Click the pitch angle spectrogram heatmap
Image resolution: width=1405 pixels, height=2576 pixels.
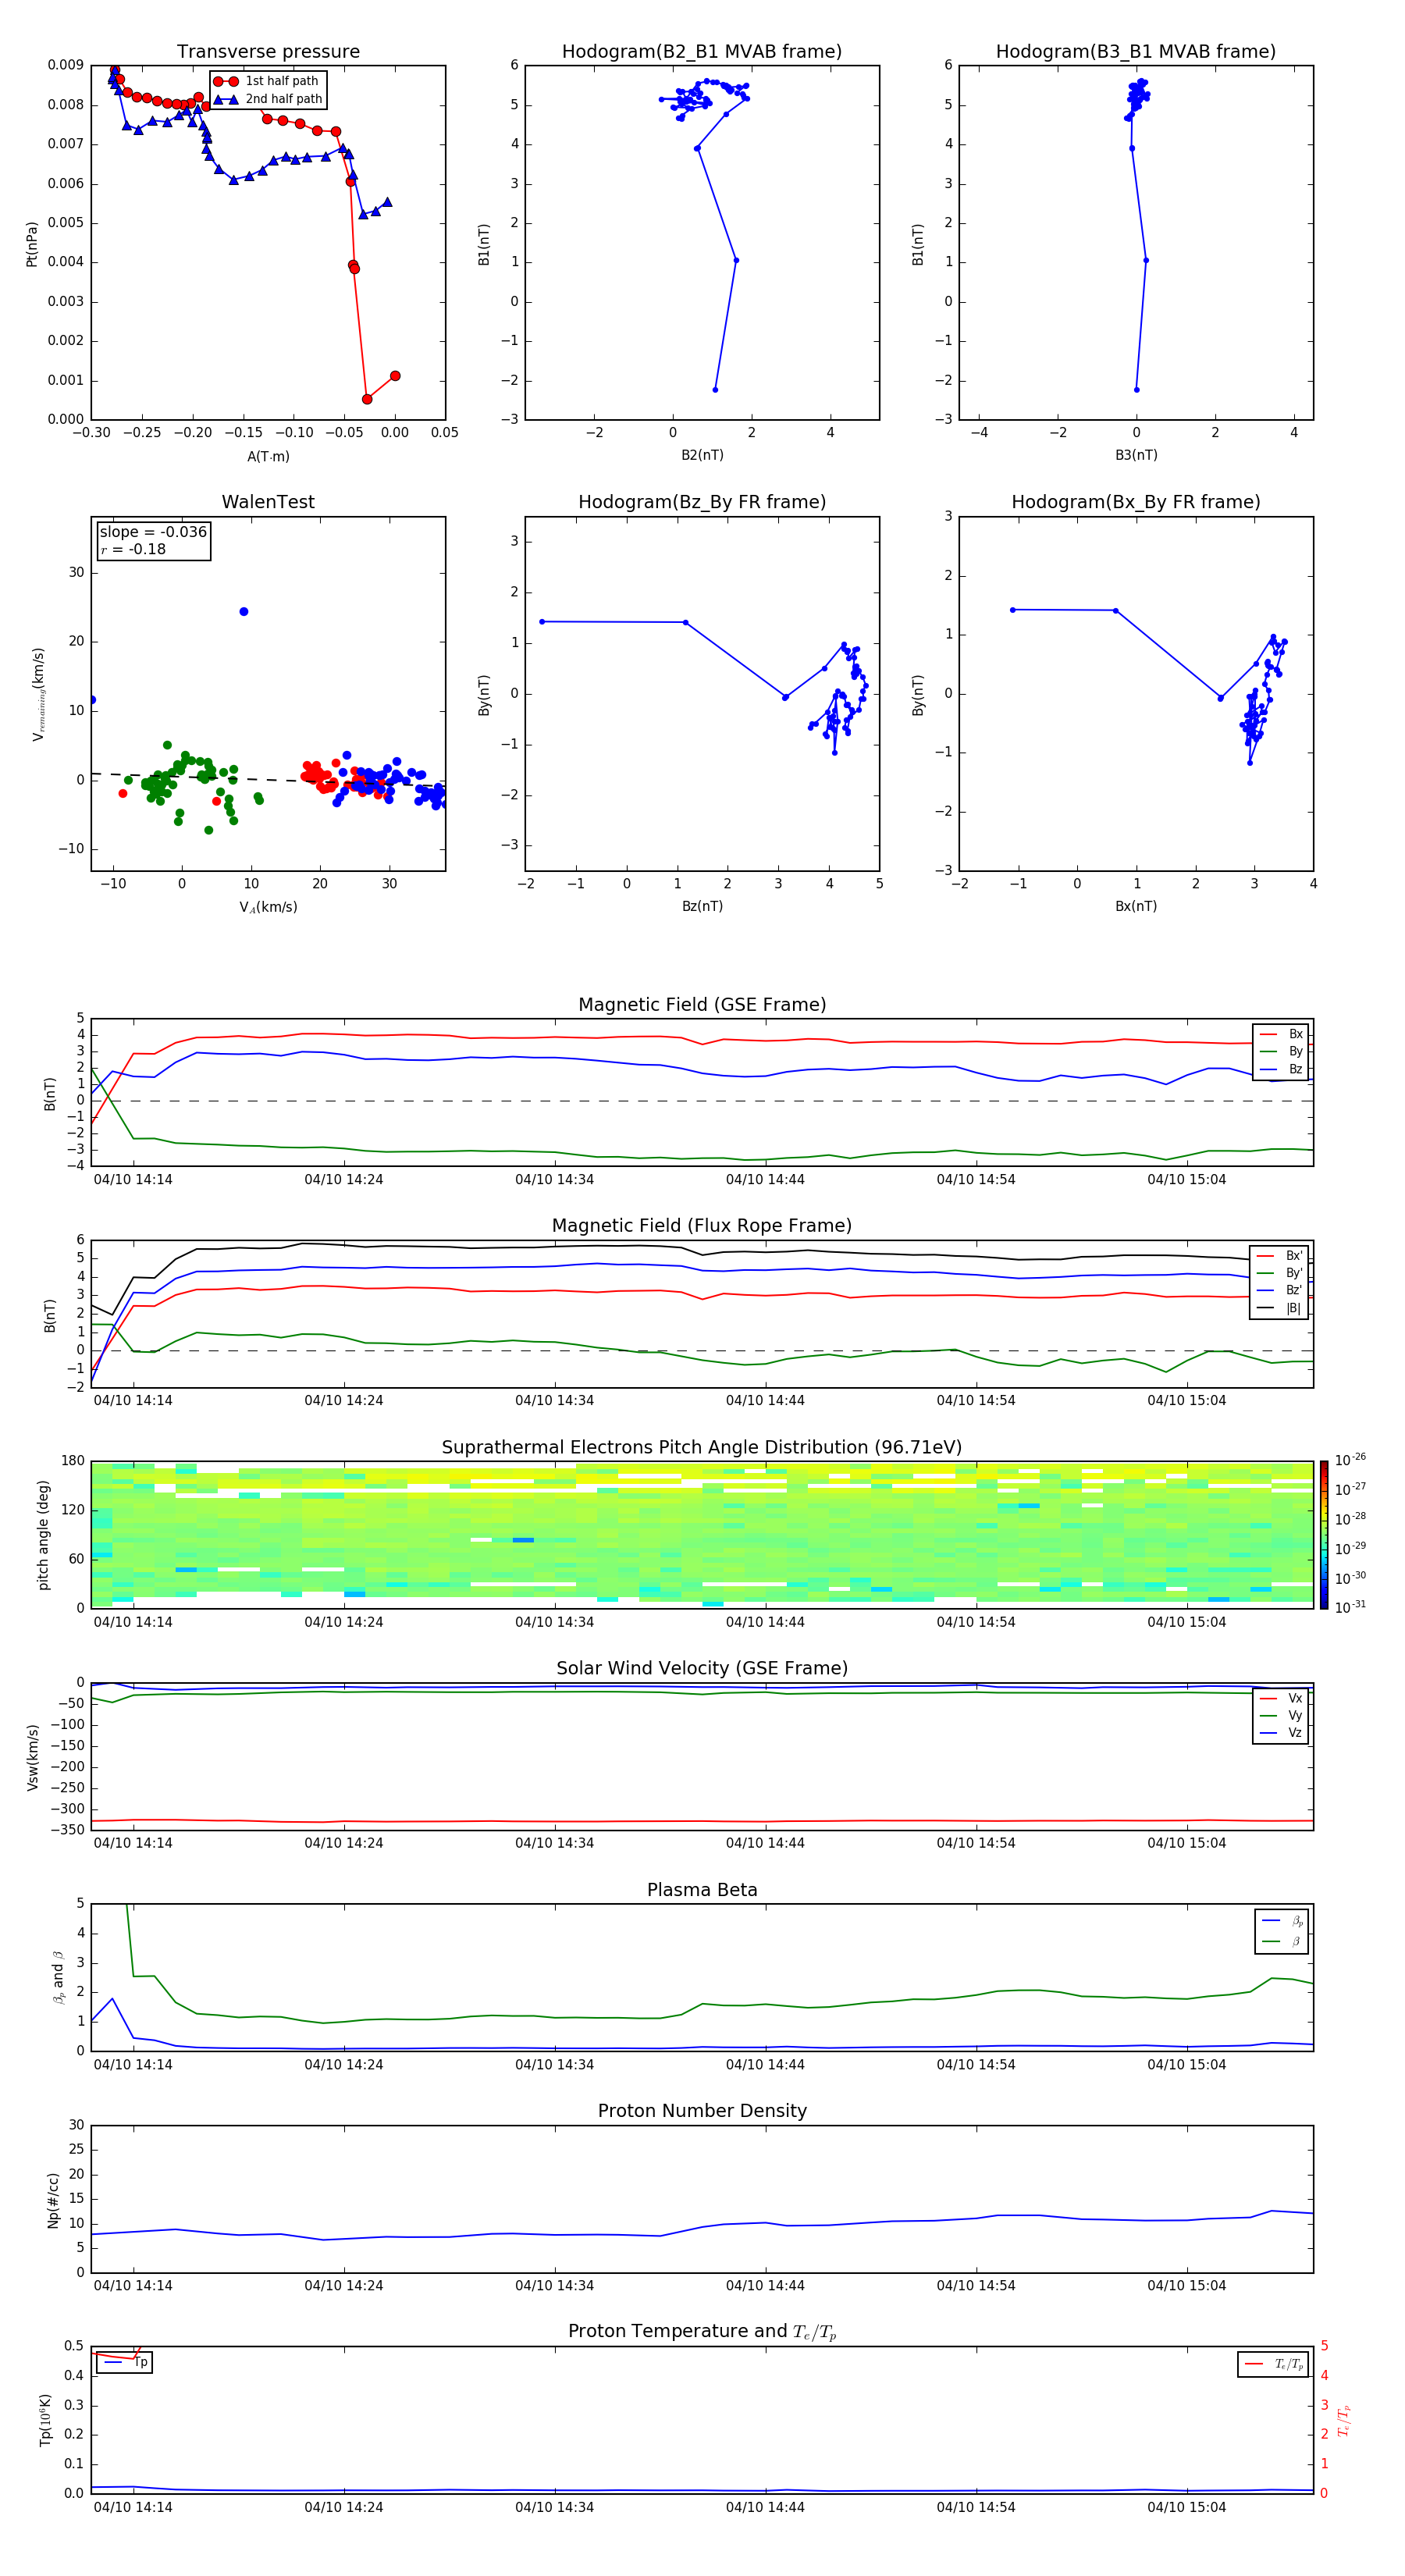point(702,1535)
